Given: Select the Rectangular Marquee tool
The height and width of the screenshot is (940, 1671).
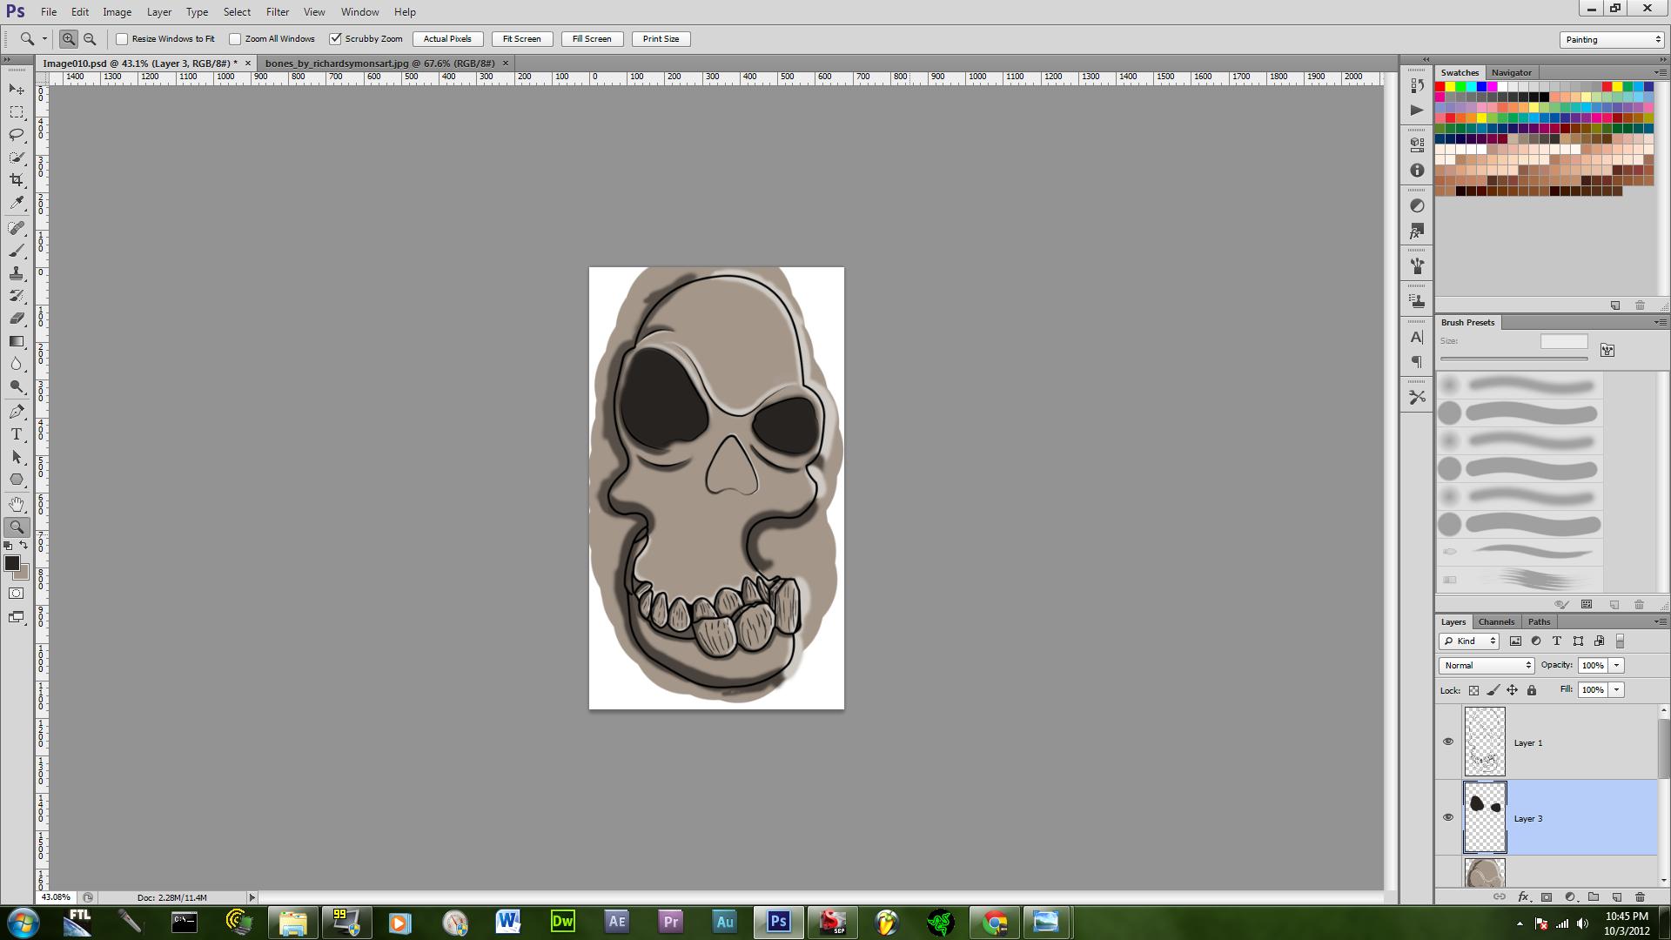Looking at the screenshot, I should 17,112.
